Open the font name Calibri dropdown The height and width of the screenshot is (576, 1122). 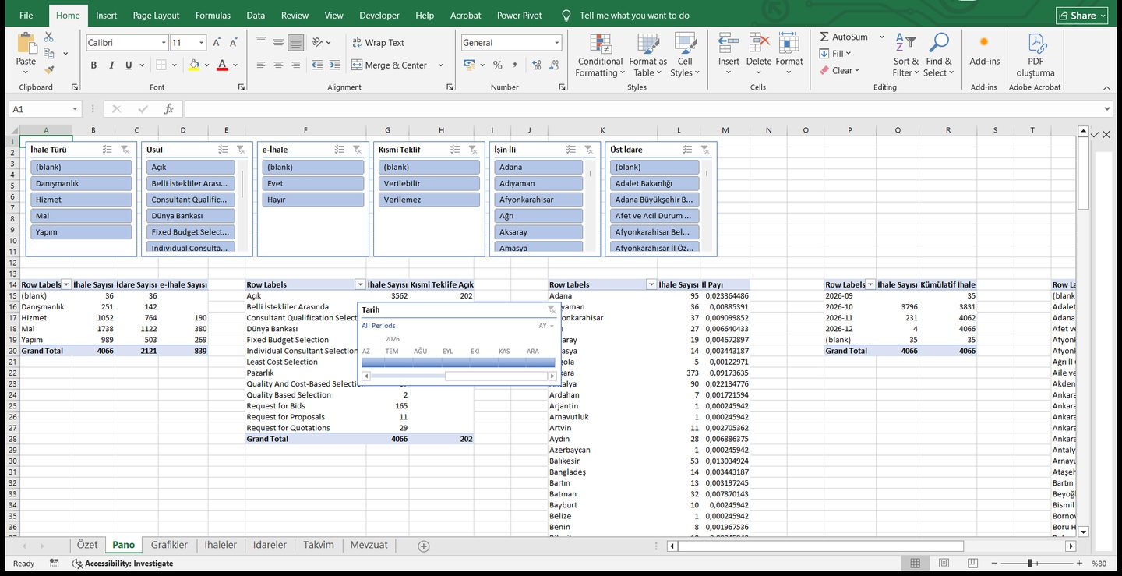[x=164, y=43]
